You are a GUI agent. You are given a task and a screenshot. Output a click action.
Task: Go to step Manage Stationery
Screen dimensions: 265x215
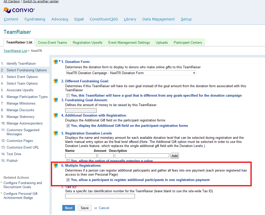[20, 117]
